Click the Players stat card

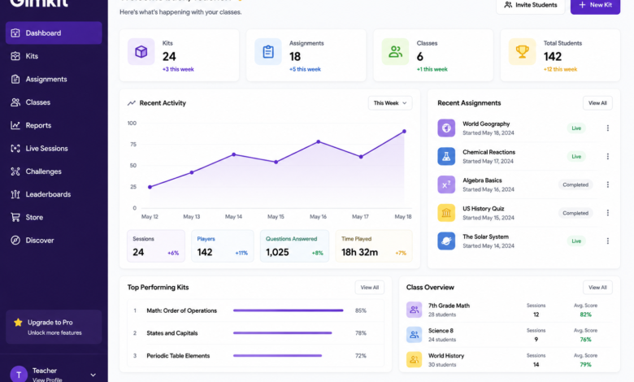pyautogui.click(x=223, y=246)
